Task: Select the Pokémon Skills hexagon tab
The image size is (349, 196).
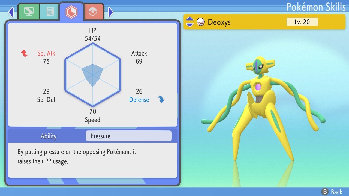Action: [71, 12]
